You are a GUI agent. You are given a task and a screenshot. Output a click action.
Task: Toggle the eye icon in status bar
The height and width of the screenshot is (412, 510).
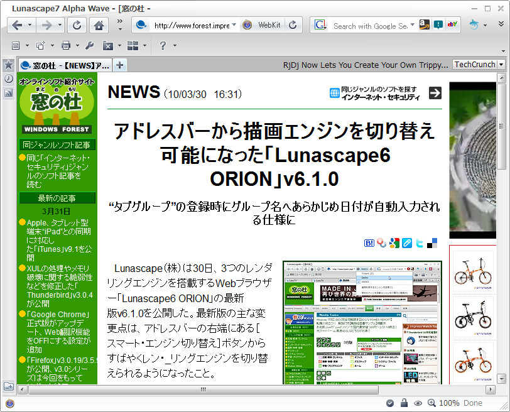pos(418,403)
